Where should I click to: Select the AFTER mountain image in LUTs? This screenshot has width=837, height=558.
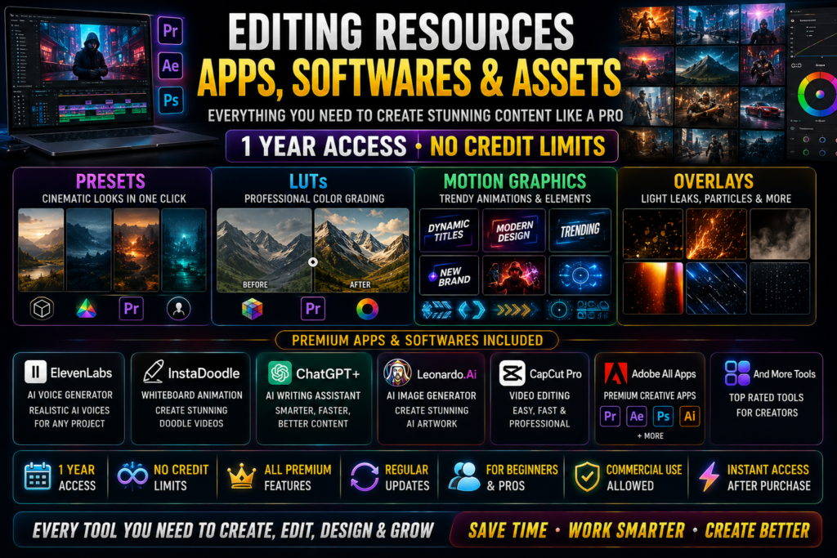(x=362, y=250)
